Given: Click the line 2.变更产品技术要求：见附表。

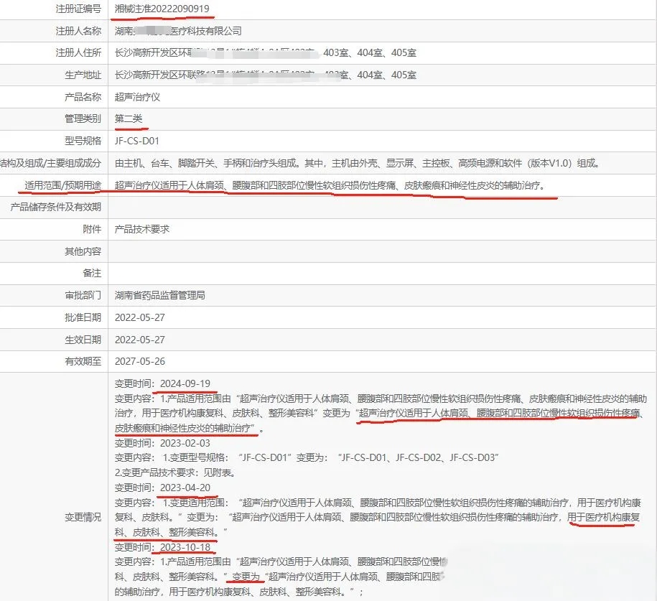Looking at the screenshot, I should pos(177,472).
